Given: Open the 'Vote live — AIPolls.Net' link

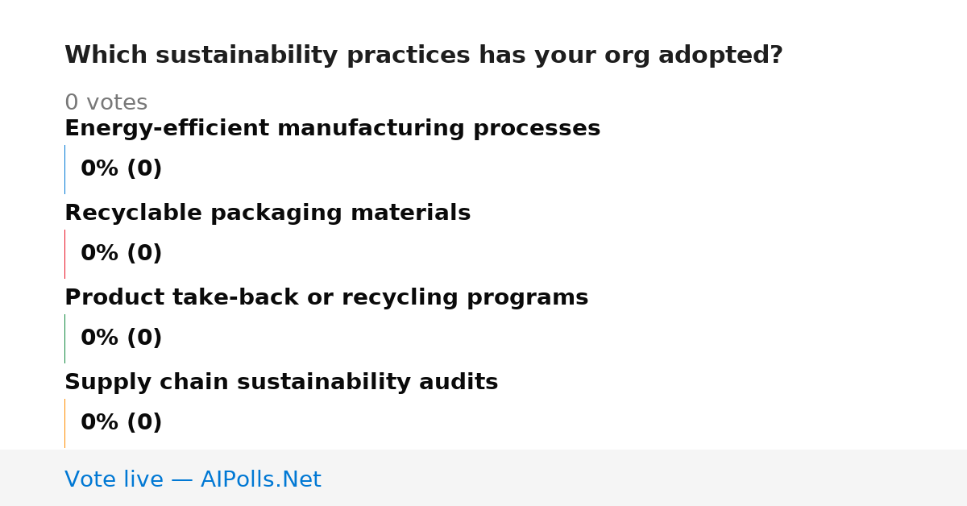Looking at the screenshot, I should click(x=193, y=480).
